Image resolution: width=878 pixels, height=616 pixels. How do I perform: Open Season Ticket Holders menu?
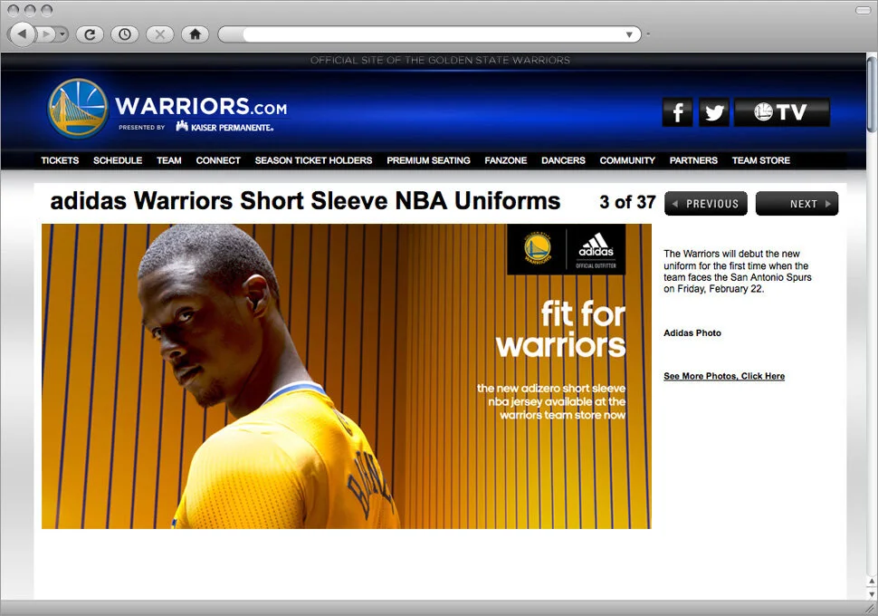click(x=313, y=160)
